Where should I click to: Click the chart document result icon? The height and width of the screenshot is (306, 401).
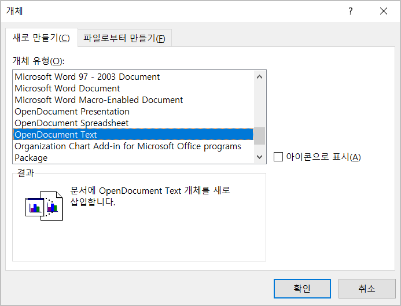44,206
